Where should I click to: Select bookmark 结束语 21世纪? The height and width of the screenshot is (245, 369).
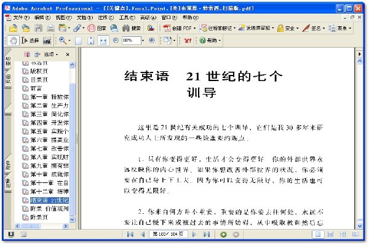(x=49, y=200)
